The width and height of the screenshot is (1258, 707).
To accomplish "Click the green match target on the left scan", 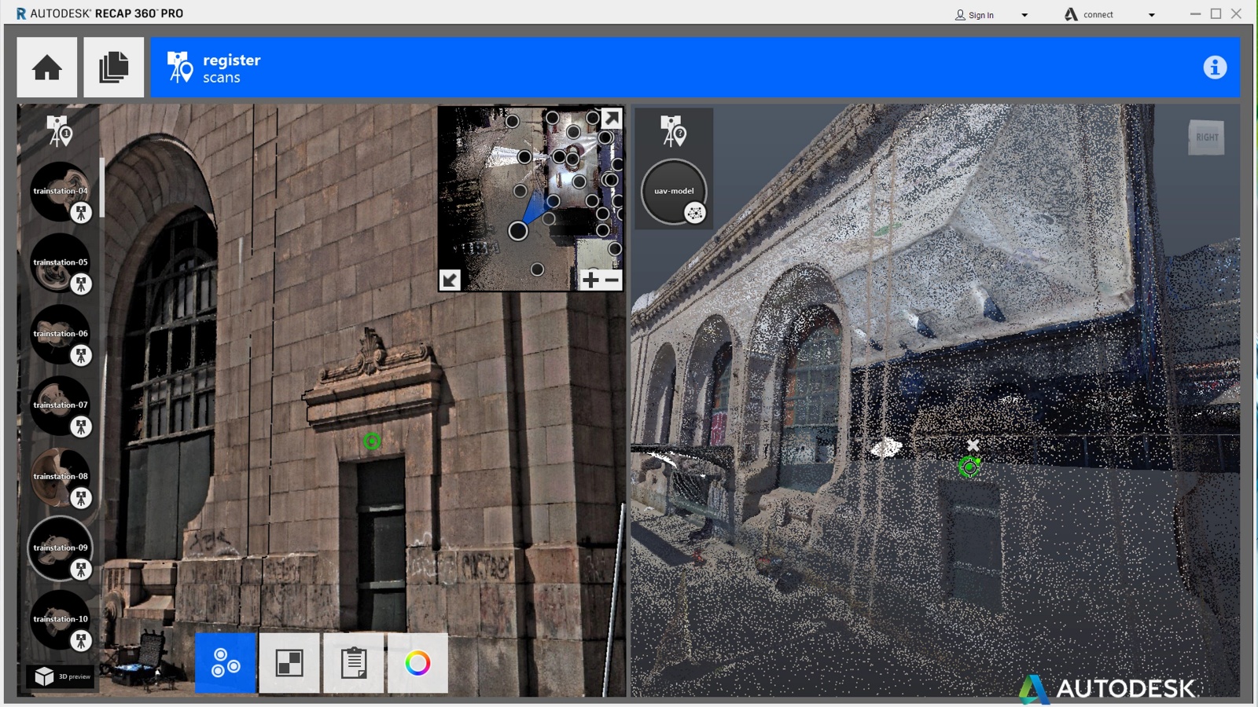I will point(372,441).
